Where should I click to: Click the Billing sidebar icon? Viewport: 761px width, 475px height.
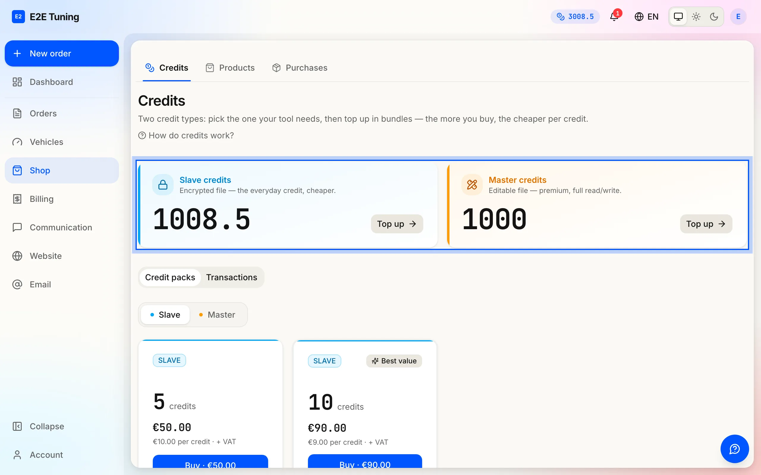(17, 199)
